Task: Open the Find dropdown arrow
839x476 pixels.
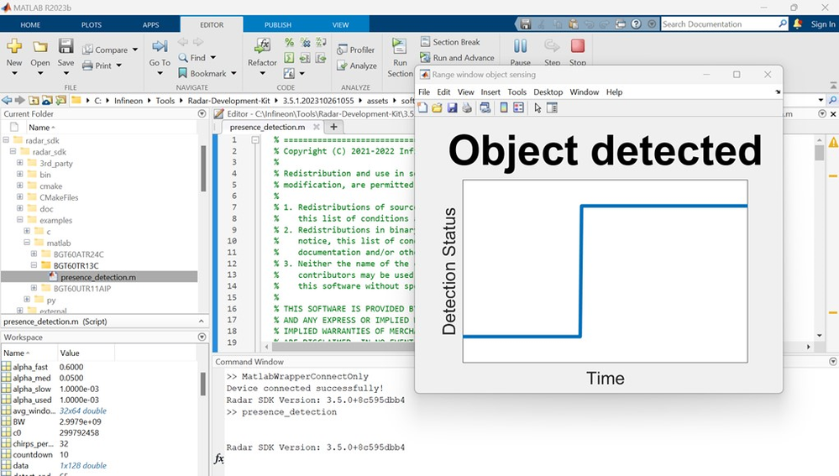Action: click(x=213, y=57)
